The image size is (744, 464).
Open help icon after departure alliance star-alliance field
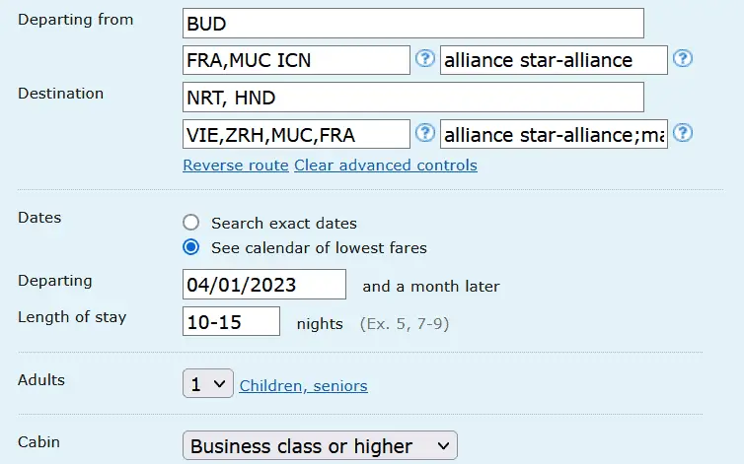tap(683, 59)
